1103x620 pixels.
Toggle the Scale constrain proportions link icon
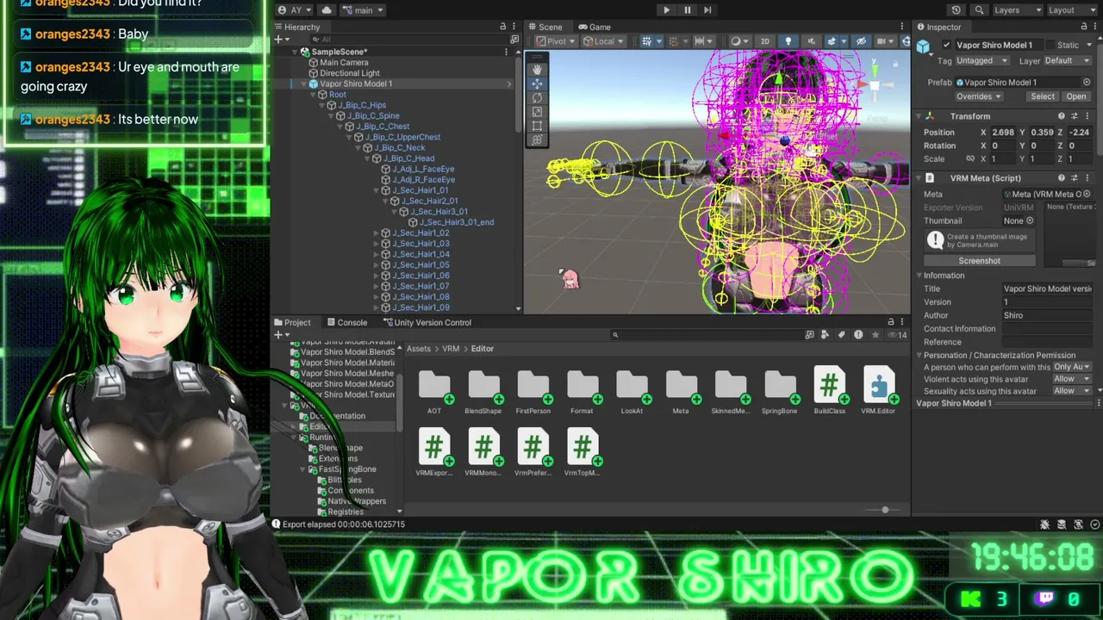pos(970,159)
